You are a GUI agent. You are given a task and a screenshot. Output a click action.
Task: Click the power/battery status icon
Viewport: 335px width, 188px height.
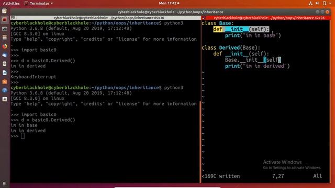coord(325,3)
